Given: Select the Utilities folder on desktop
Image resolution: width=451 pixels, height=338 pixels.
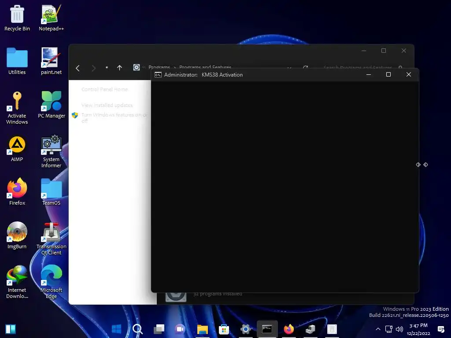Looking at the screenshot, I should click(x=17, y=61).
